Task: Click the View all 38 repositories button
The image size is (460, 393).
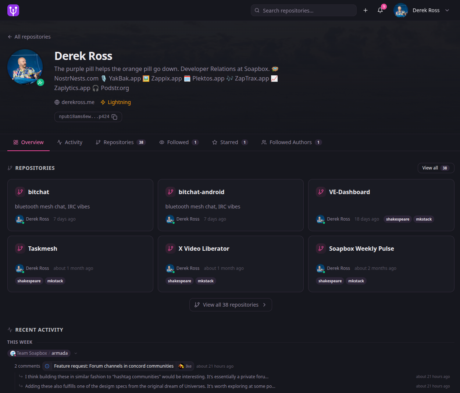Action: coord(231,305)
